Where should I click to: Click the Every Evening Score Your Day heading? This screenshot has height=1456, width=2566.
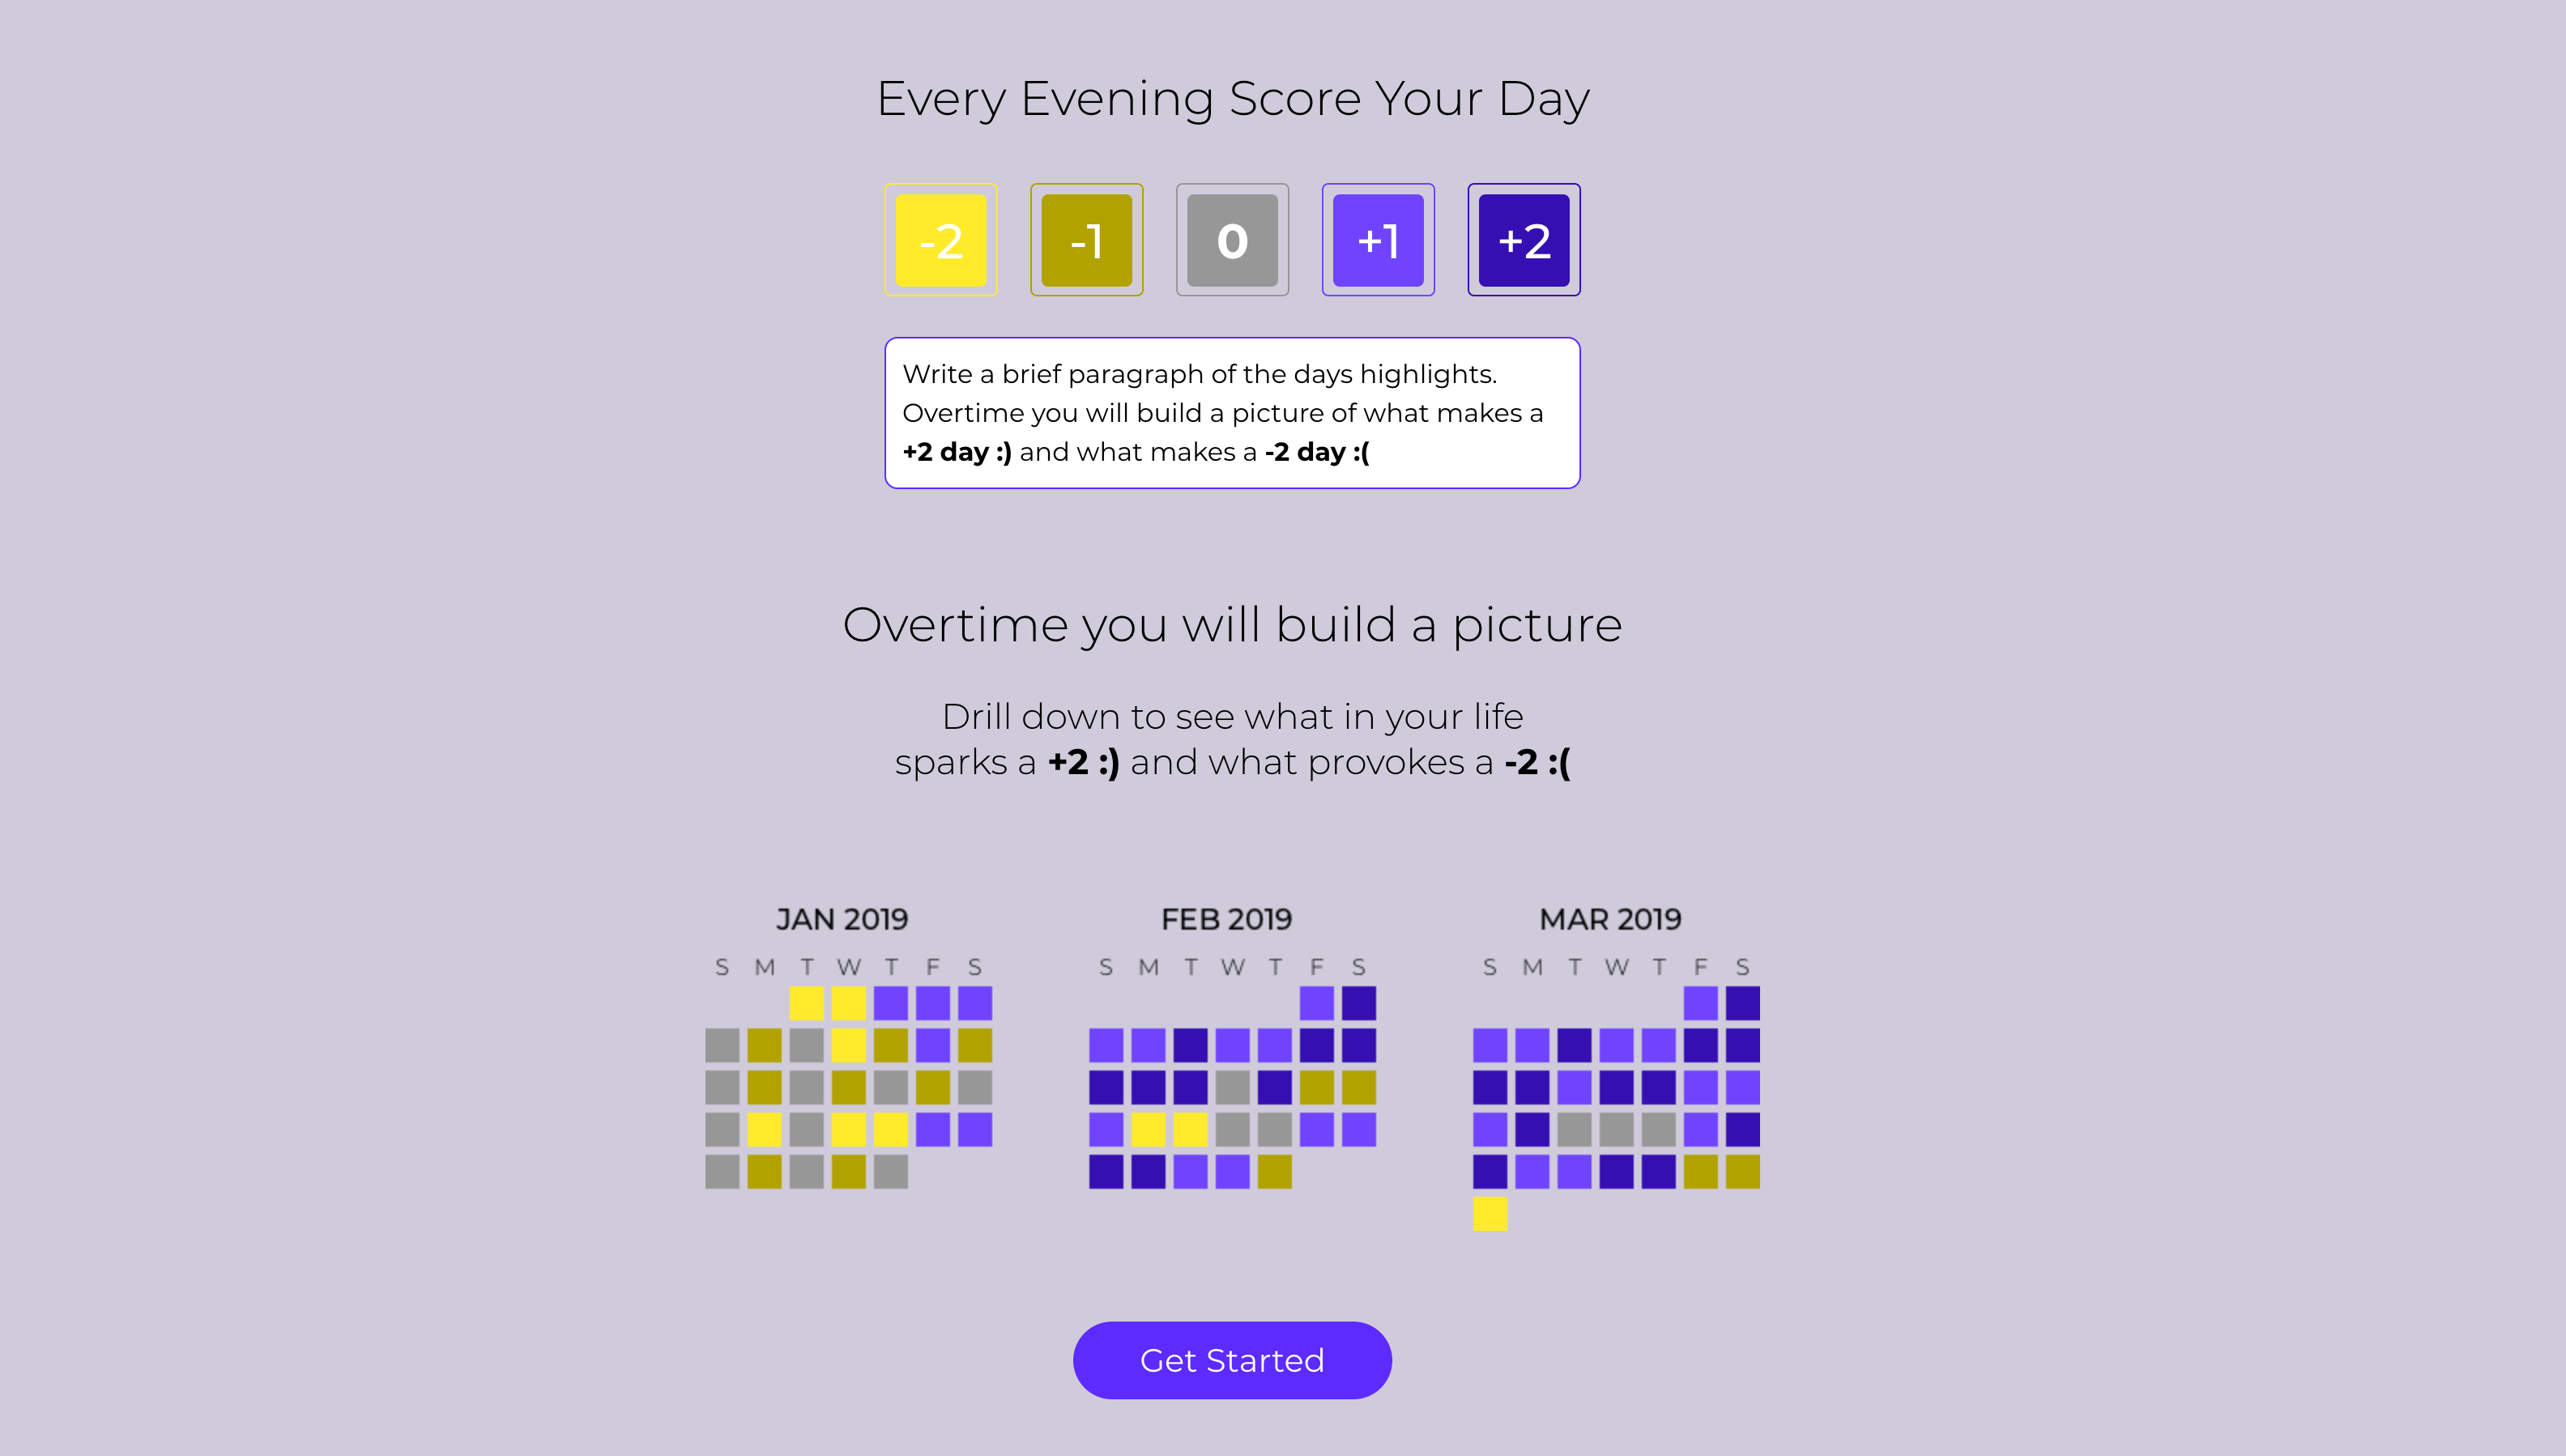point(1232,99)
